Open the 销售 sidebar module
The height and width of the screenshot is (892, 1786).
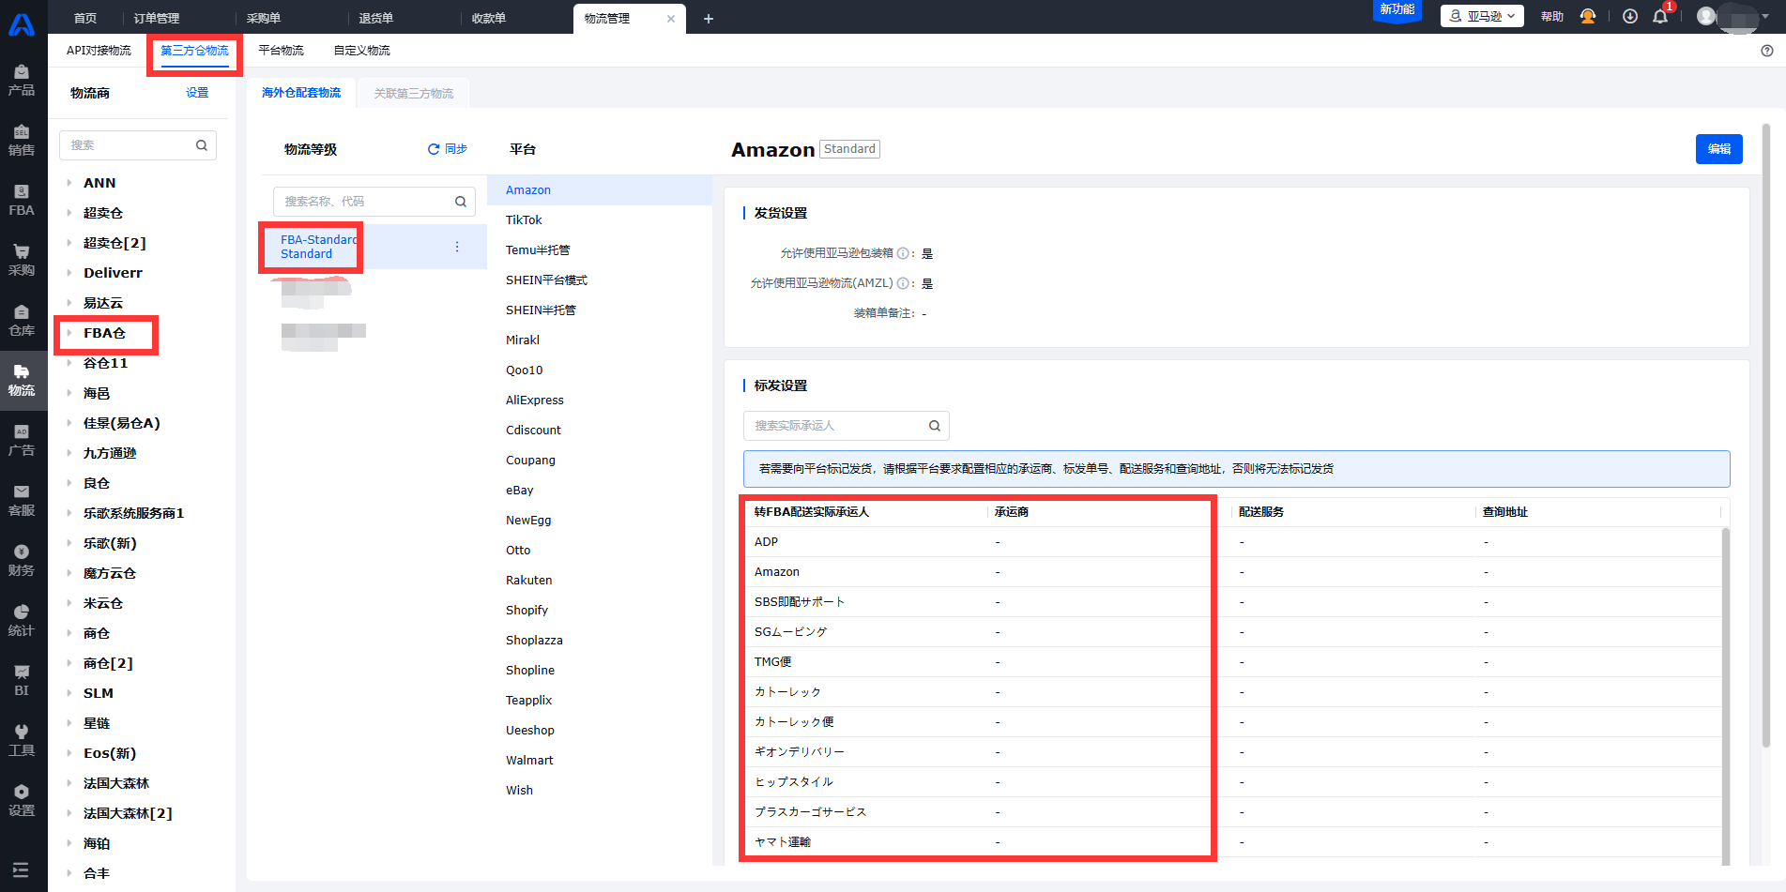[22, 141]
